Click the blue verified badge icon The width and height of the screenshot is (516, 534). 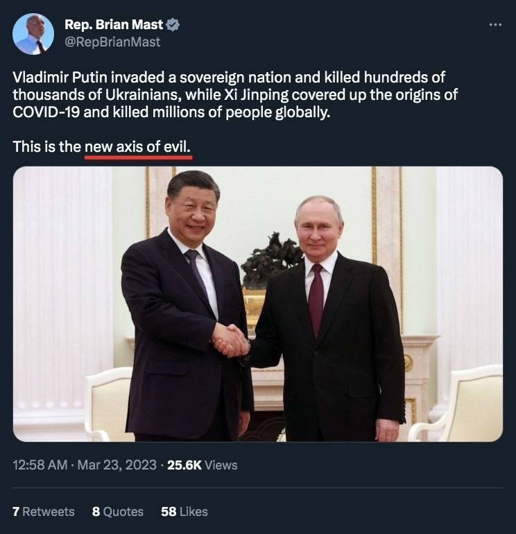point(173,25)
